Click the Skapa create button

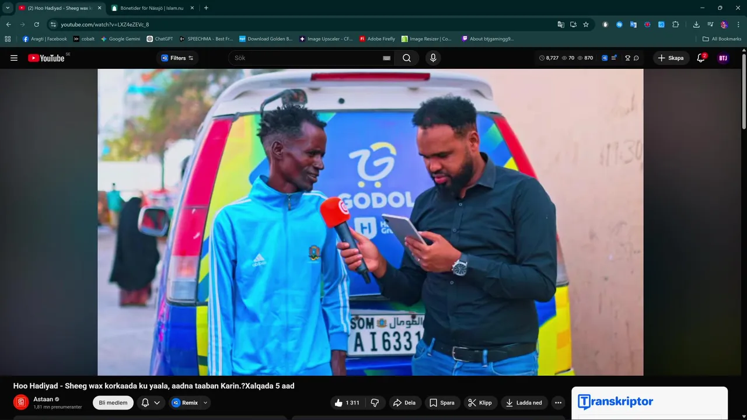pos(671,58)
